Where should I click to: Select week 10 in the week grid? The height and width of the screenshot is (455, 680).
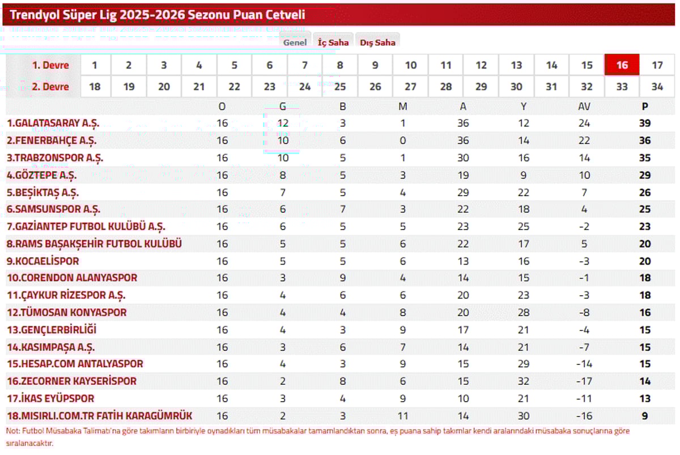tap(411, 65)
